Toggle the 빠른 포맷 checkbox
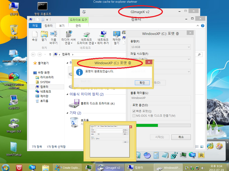The image size is (229, 171). pos(134,111)
